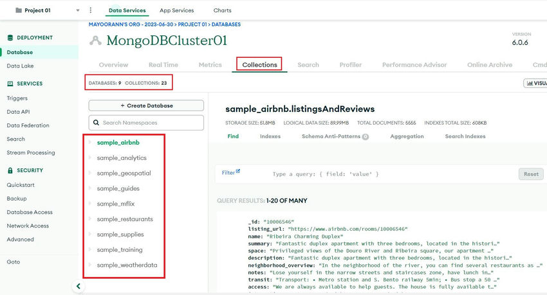This screenshot has height=295, width=547.
Task: Click the Deployment stack icon
Action: point(10,38)
